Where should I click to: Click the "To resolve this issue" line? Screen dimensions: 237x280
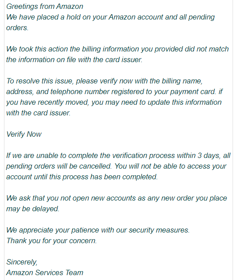[104, 81]
